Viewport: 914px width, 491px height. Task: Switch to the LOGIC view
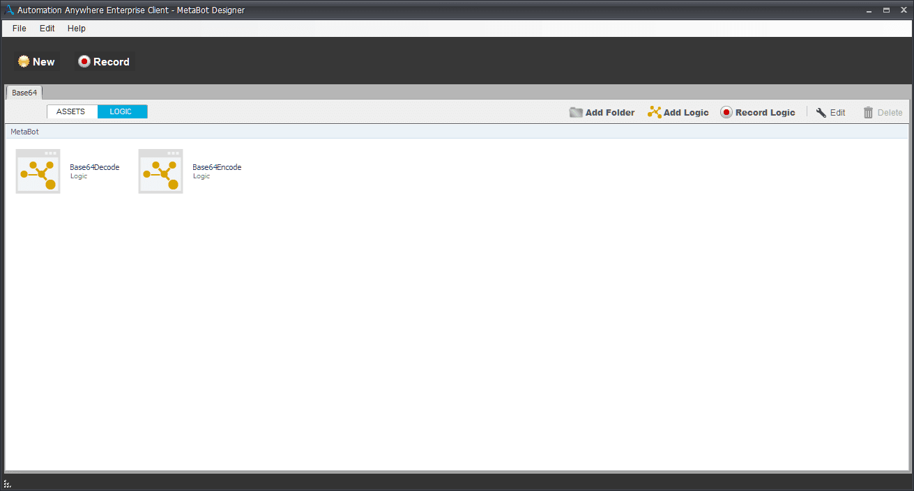pos(121,111)
